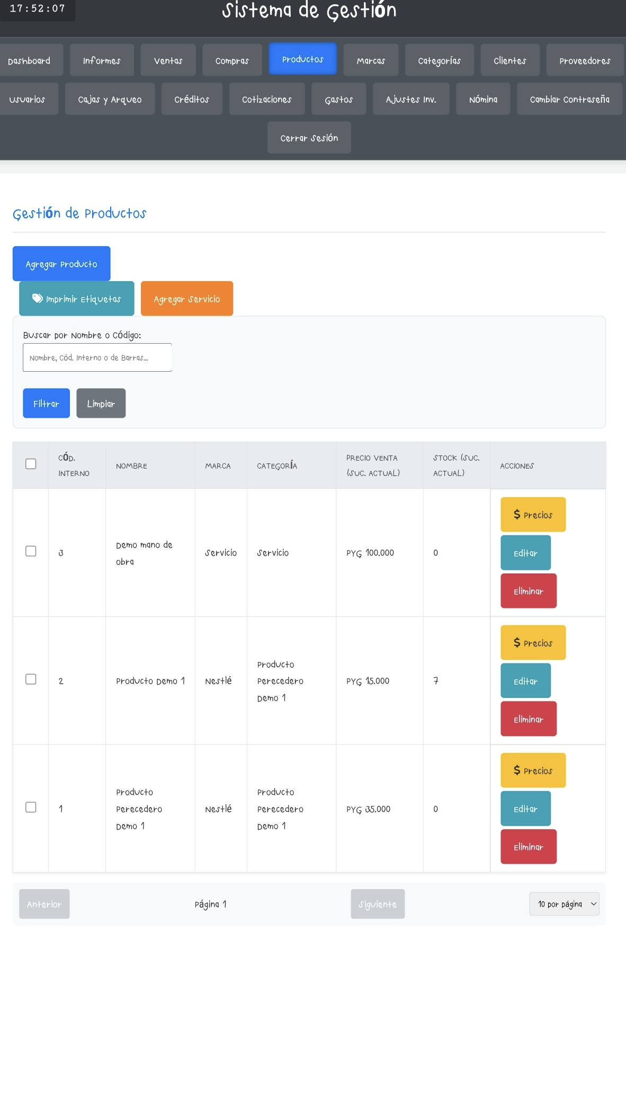Open the Cajas y Arqueo section
This screenshot has width=626, height=1112.
[110, 100]
